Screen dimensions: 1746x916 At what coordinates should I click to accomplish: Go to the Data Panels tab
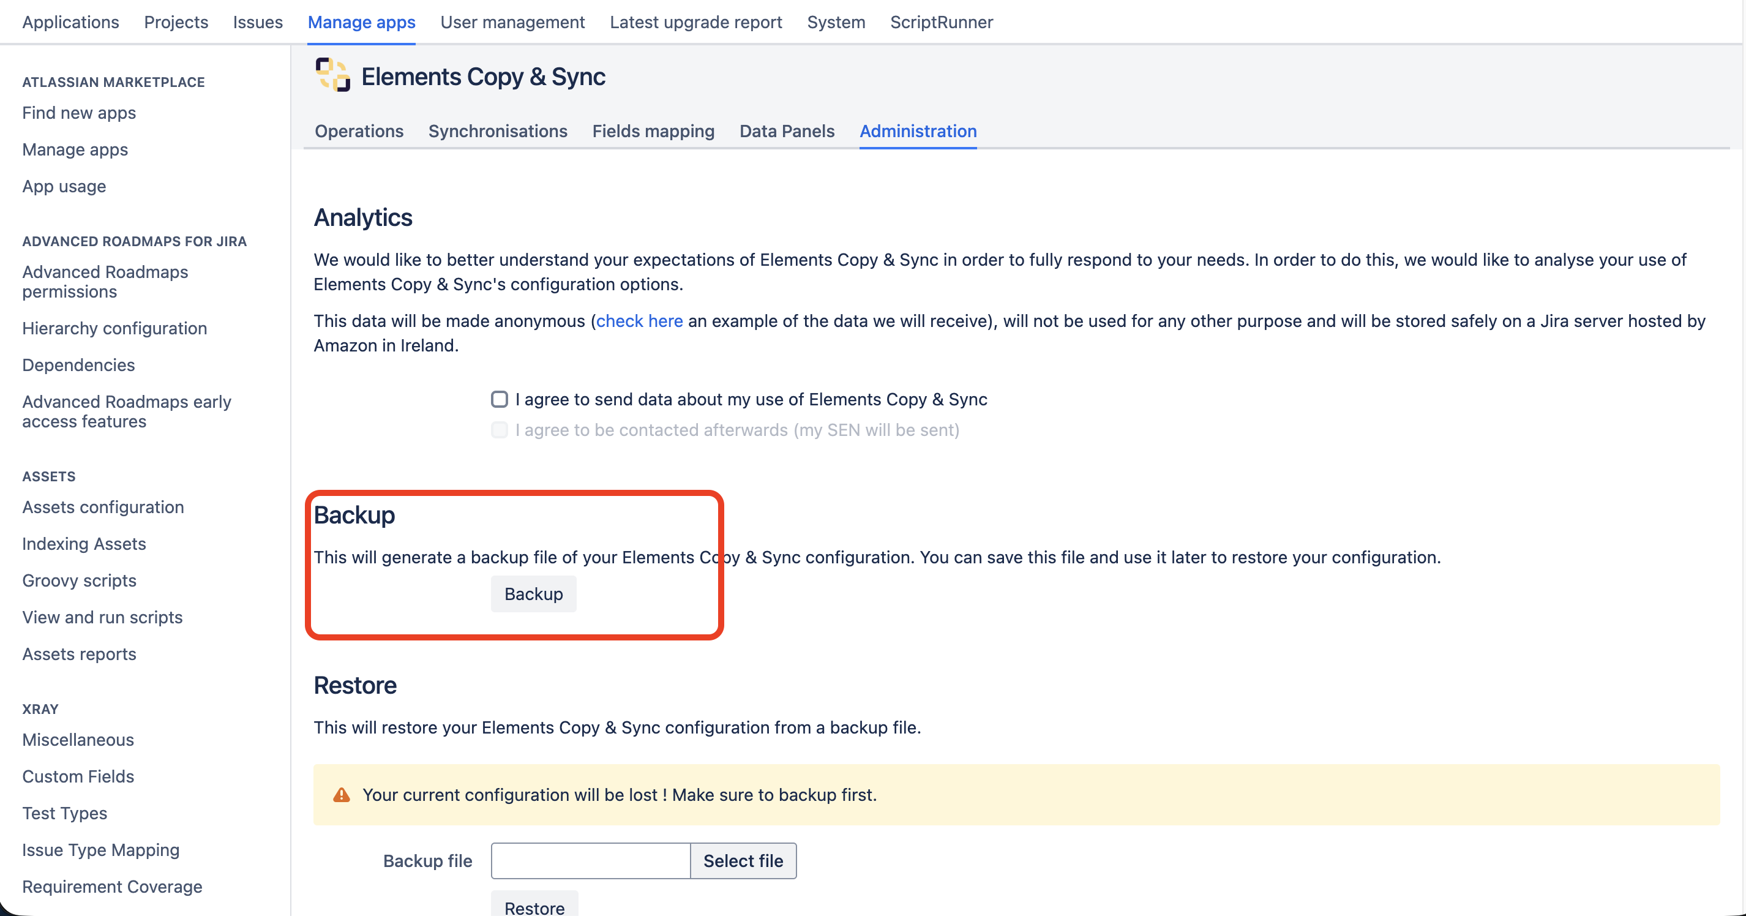click(786, 131)
